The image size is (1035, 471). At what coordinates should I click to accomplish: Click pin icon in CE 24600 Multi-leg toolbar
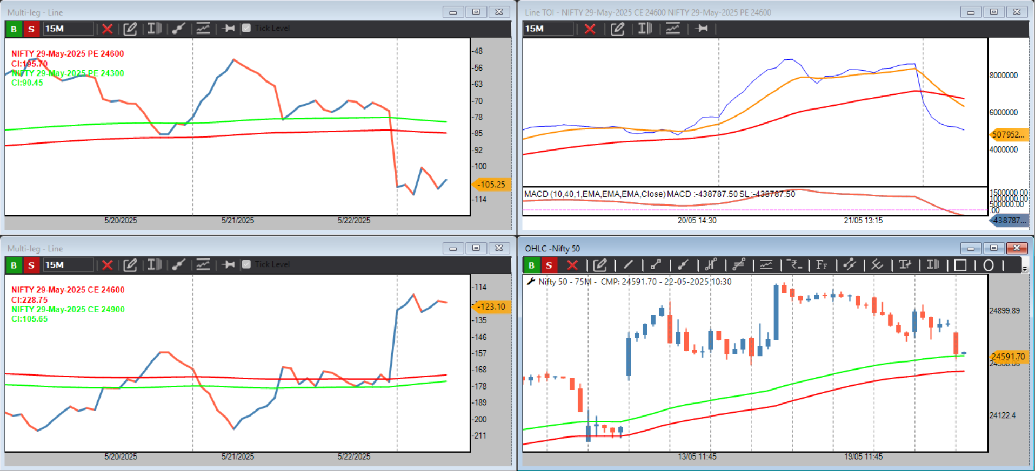click(229, 264)
